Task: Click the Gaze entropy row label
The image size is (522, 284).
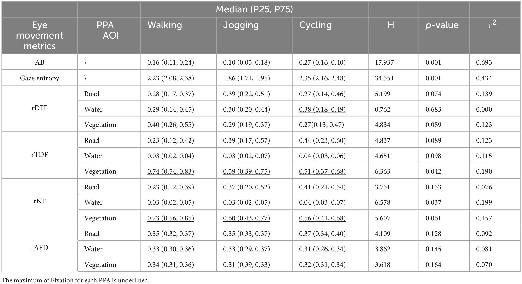Action: (40, 78)
